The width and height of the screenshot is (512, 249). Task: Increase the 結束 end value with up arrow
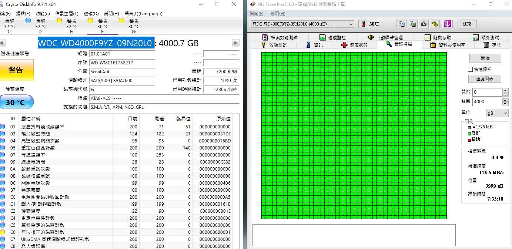pyautogui.click(x=505, y=100)
